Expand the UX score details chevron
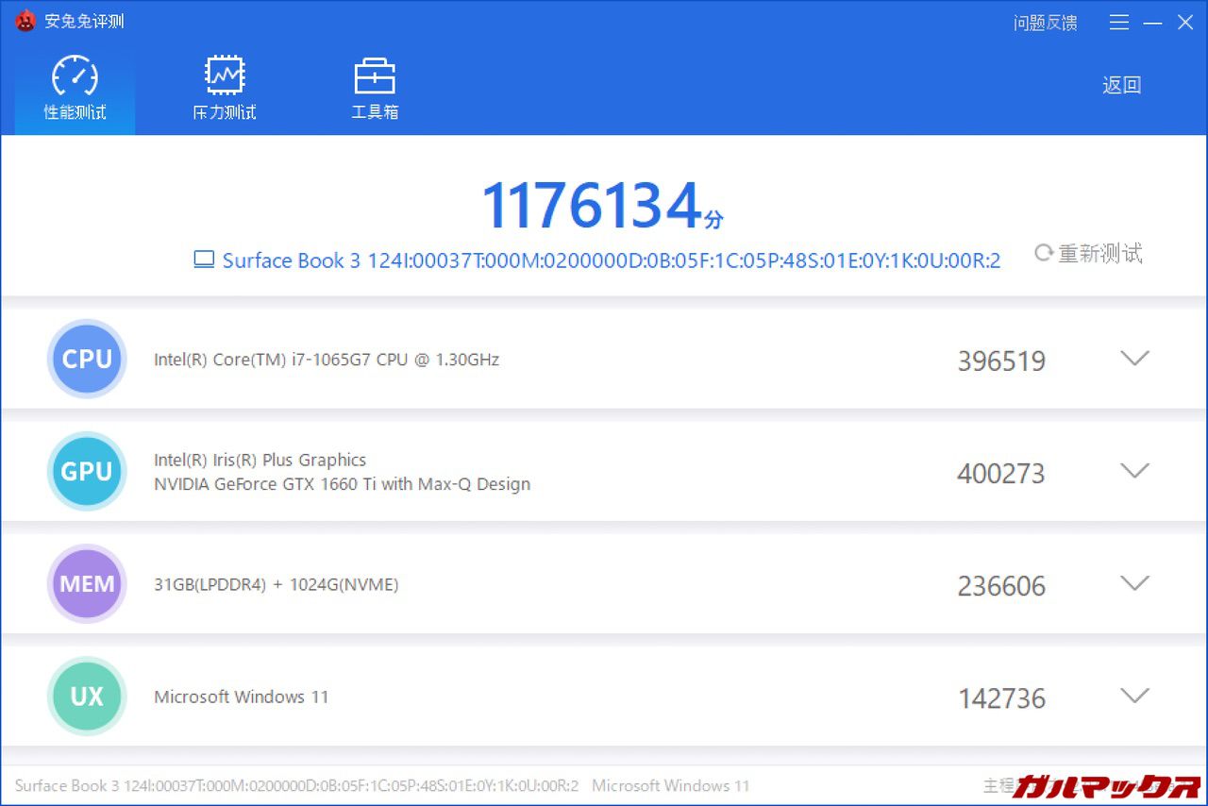1208x806 pixels. click(1133, 697)
